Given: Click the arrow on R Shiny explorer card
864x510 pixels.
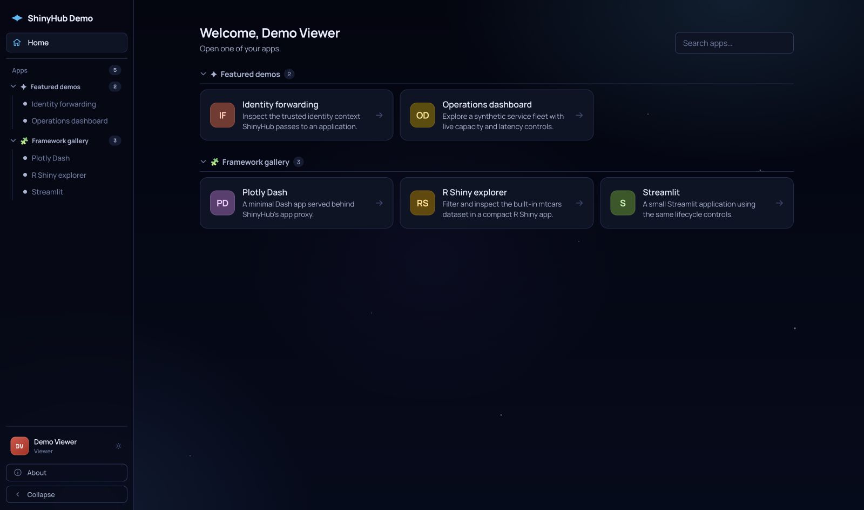Looking at the screenshot, I should tap(579, 203).
